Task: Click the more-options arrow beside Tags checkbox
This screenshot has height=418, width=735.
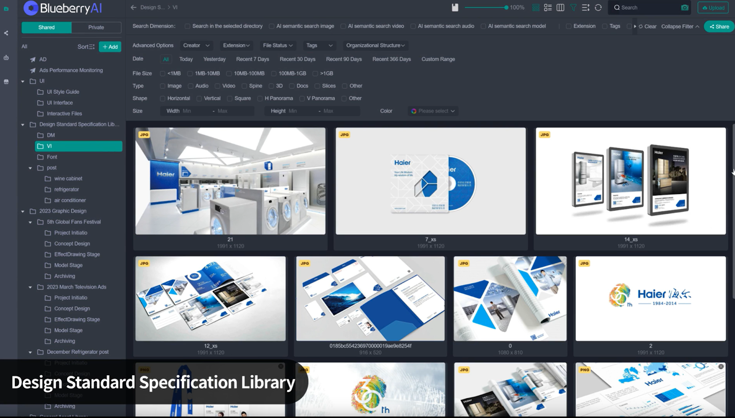Action: [635, 26]
